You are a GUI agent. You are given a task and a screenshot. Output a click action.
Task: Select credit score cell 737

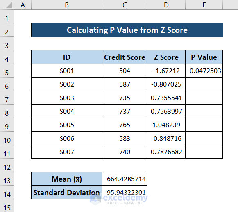click(x=125, y=111)
